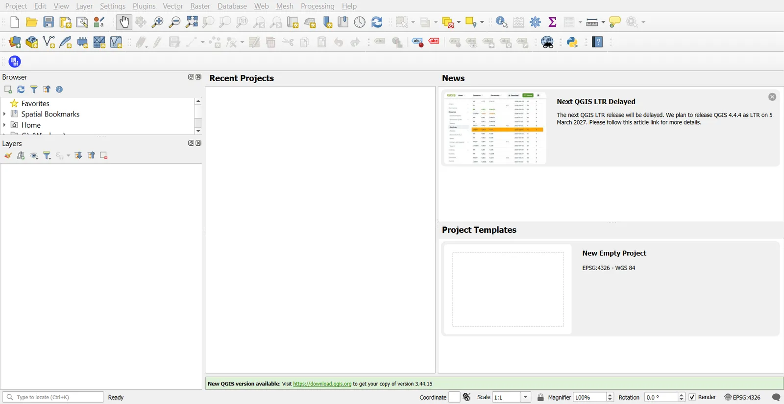Toggle extents and mouse position display
The height and width of the screenshot is (404, 784).
466,397
